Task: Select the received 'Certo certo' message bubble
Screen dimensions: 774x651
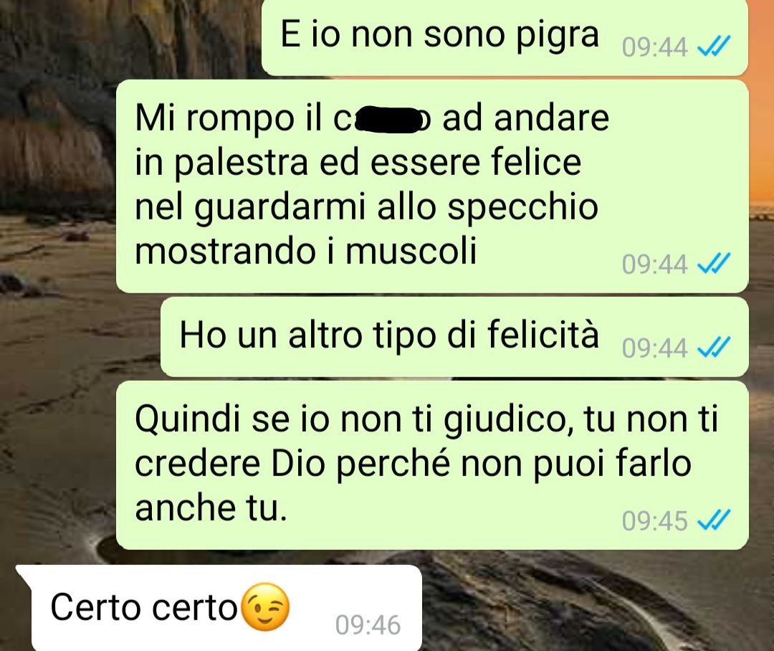Action: coord(220,608)
